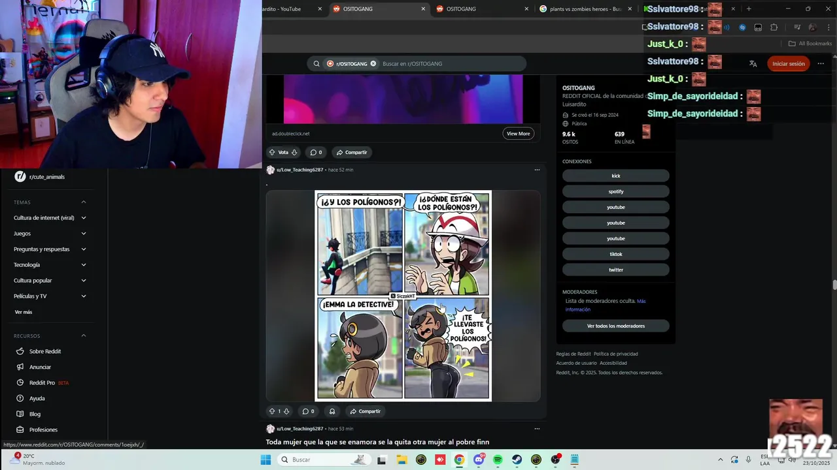Remove the r/OSITOGANG search filter chip
Image resolution: width=837 pixels, height=470 pixels.
pos(373,63)
